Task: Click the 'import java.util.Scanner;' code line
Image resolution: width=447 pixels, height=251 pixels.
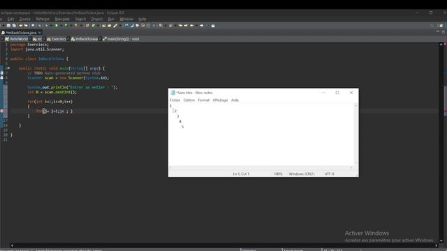Action: pyautogui.click(x=37, y=50)
